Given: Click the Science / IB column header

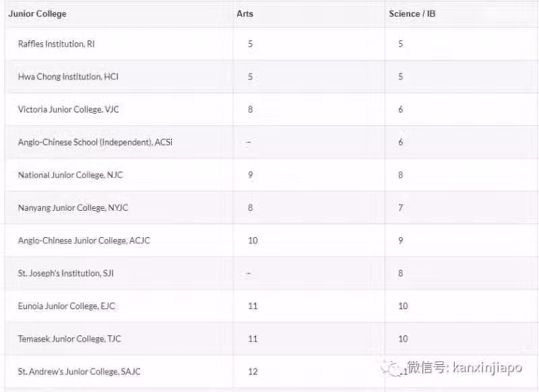Looking at the screenshot, I should pyautogui.click(x=412, y=13).
